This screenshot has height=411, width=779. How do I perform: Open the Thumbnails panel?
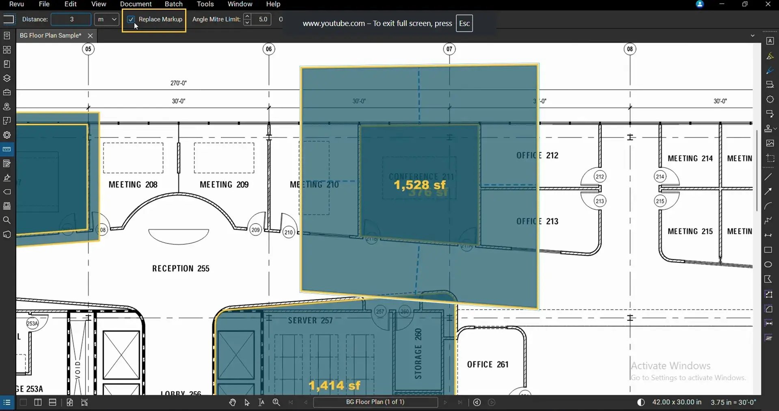coord(7,50)
